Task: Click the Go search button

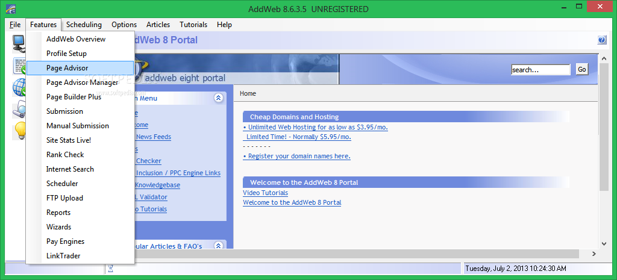Action: click(582, 70)
